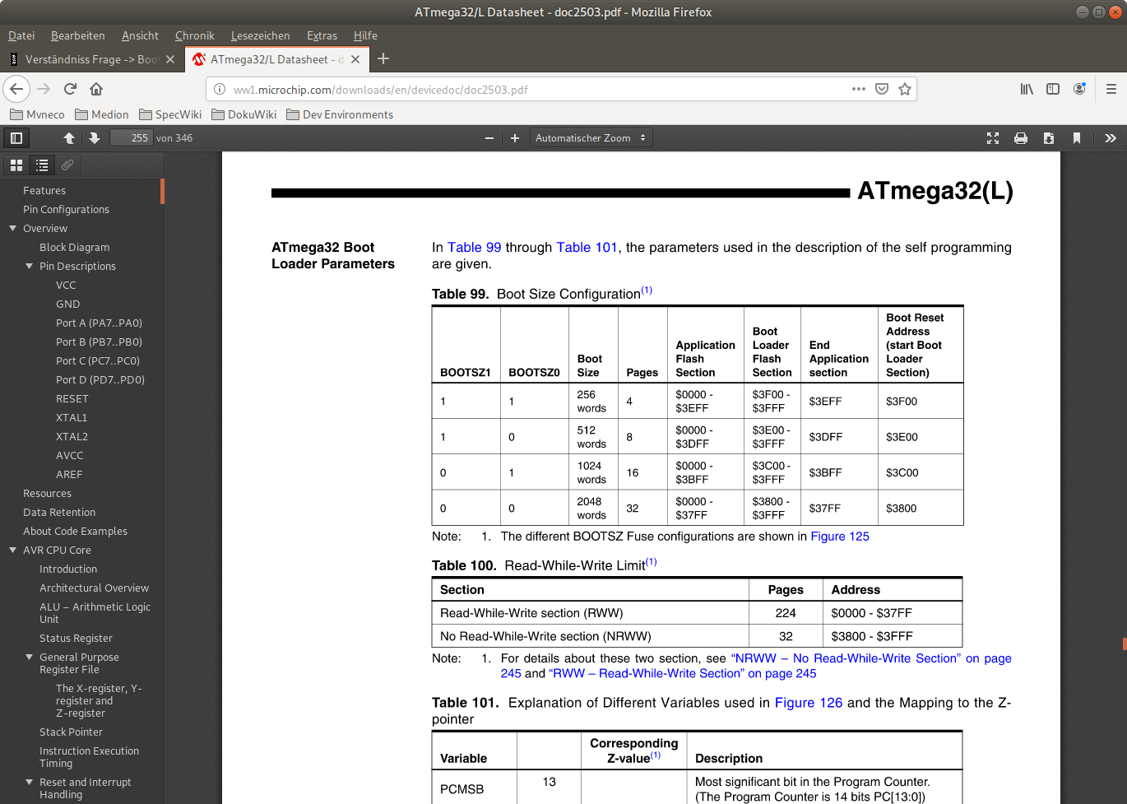
Task: Open a new tab with plus button
Action: tap(383, 58)
